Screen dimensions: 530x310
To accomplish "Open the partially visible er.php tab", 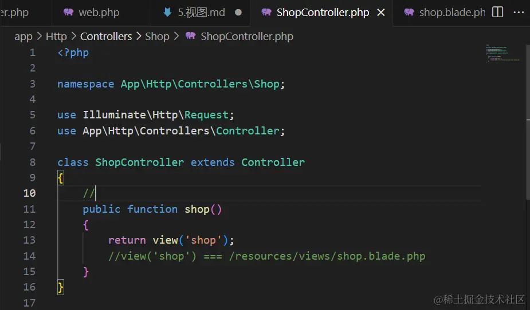I will 14,13.
